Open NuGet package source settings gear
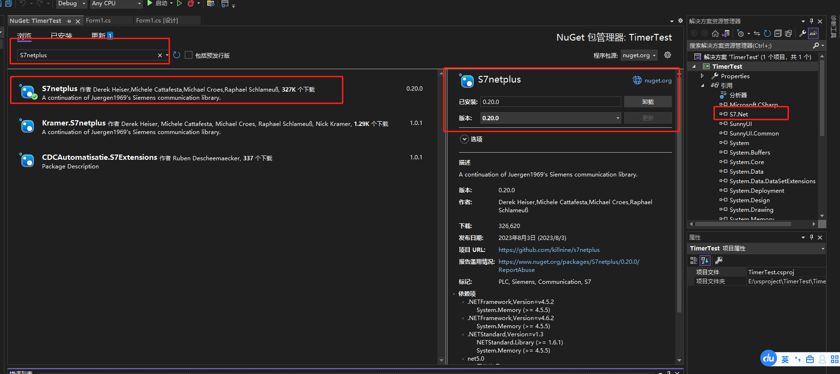The height and width of the screenshot is (374, 840). [x=668, y=55]
